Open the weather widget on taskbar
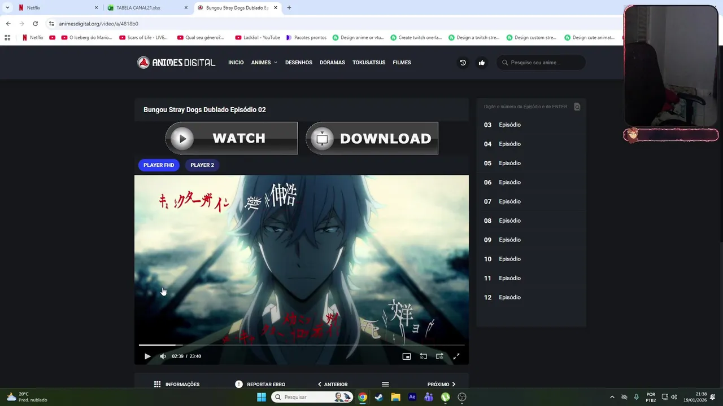 tap(27, 397)
